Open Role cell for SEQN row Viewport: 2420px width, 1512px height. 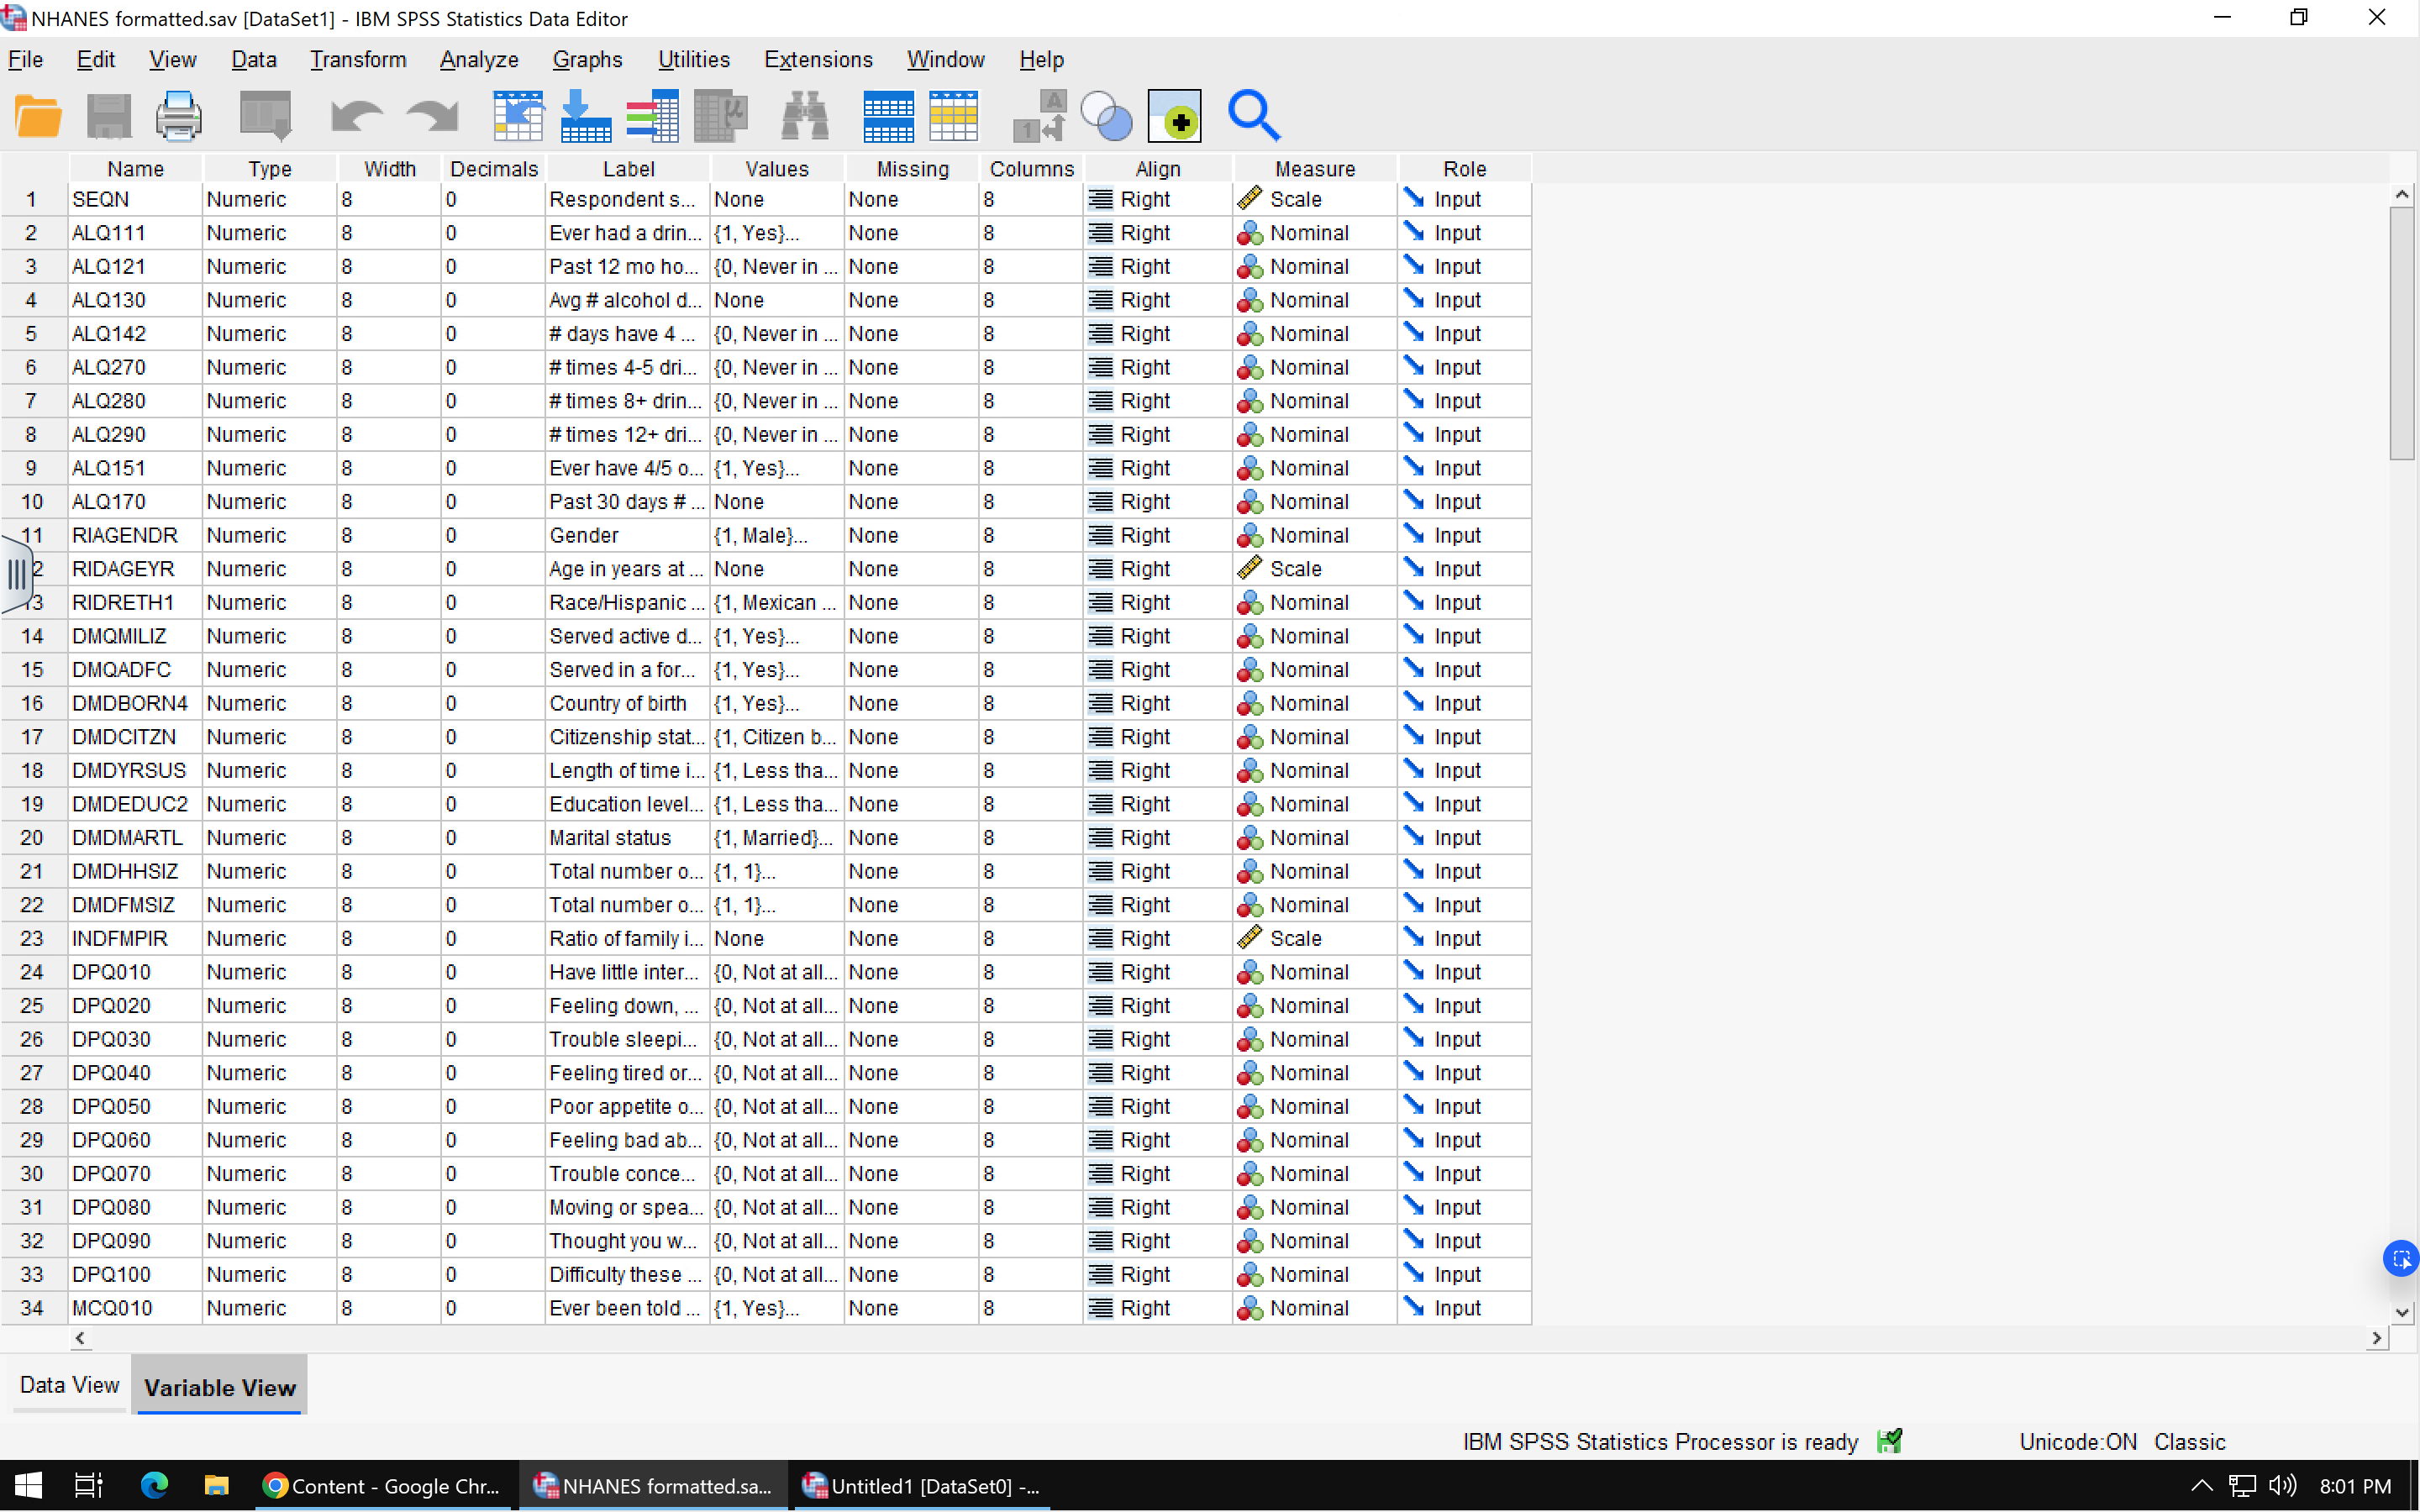pyautogui.click(x=1463, y=200)
